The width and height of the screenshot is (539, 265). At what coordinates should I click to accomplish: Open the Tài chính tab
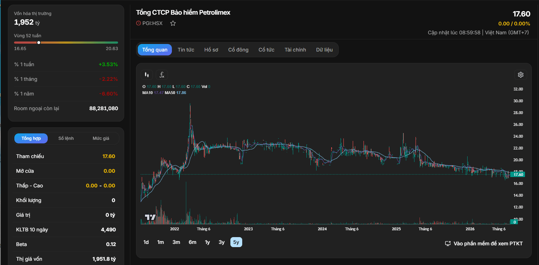click(295, 50)
